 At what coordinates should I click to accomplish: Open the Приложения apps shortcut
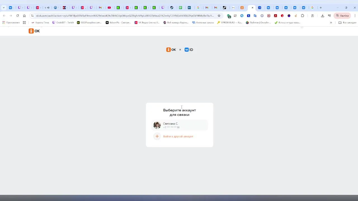click(x=11, y=23)
